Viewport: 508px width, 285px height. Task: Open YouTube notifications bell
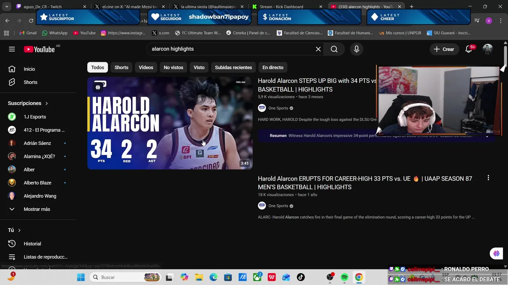(x=469, y=49)
